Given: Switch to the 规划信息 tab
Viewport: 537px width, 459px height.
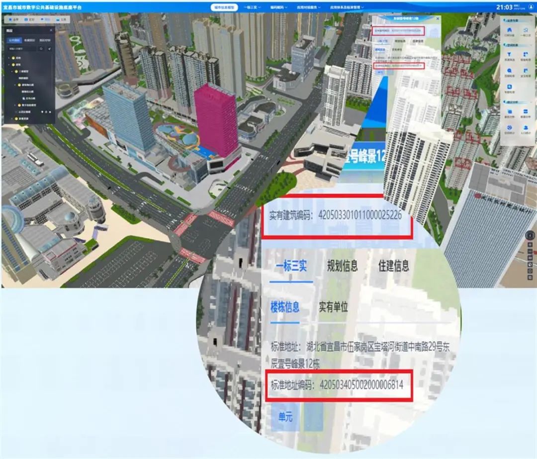Looking at the screenshot, I should (342, 266).
